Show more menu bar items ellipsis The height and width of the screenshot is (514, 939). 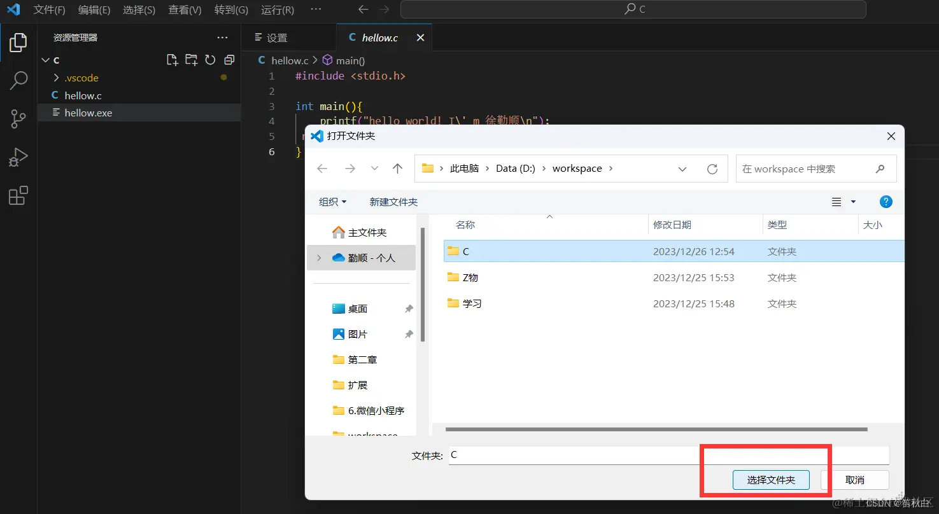pos(315,10)
